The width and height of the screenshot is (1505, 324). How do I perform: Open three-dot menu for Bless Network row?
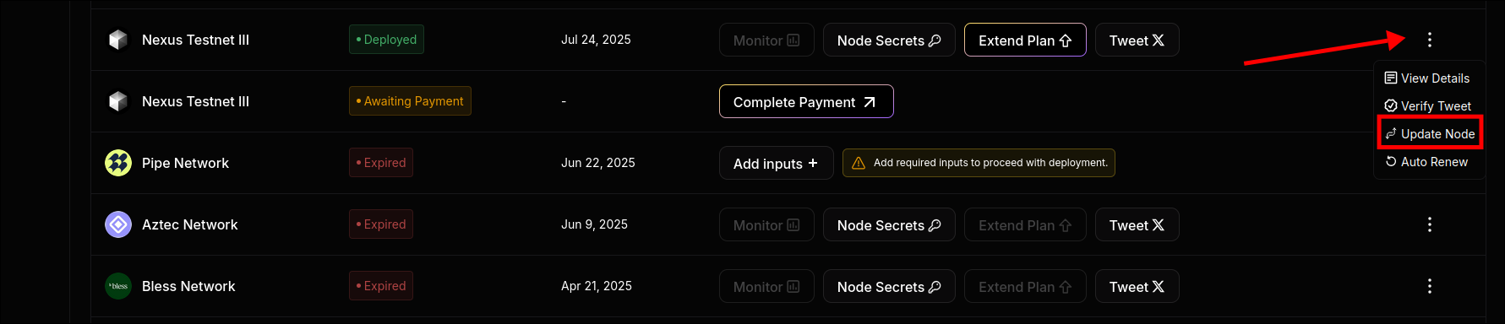(x=1430, y=286)
